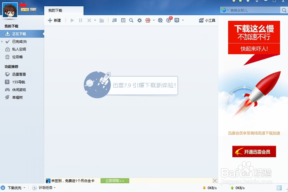Sort the download list with the sorting icon
288x192 pixels.
[x=114, y=20]
